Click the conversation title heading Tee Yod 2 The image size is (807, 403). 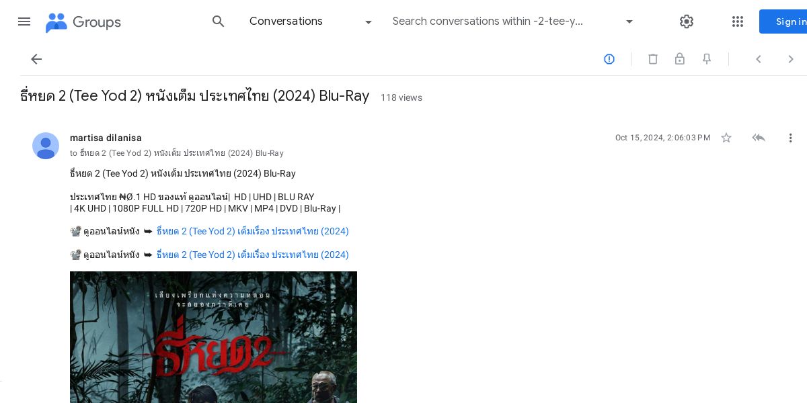[x=195, y=95]
